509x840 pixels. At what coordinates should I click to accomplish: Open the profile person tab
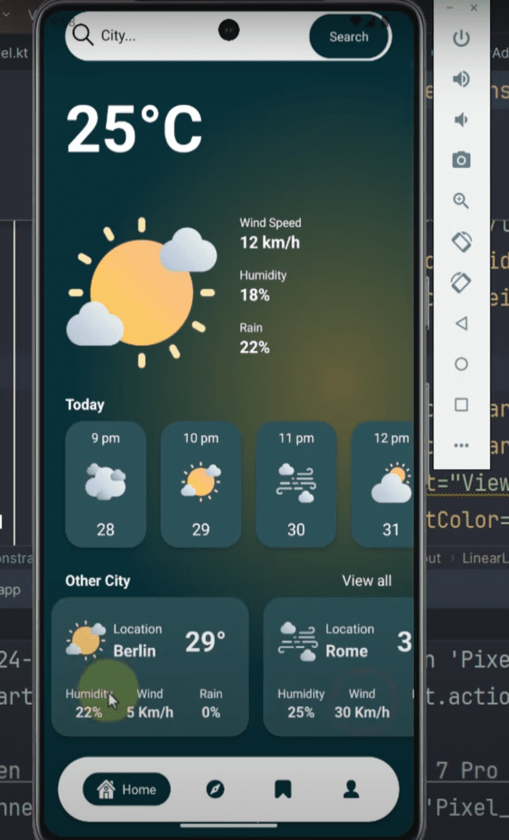pyautogui.click(x=351, y=789)
